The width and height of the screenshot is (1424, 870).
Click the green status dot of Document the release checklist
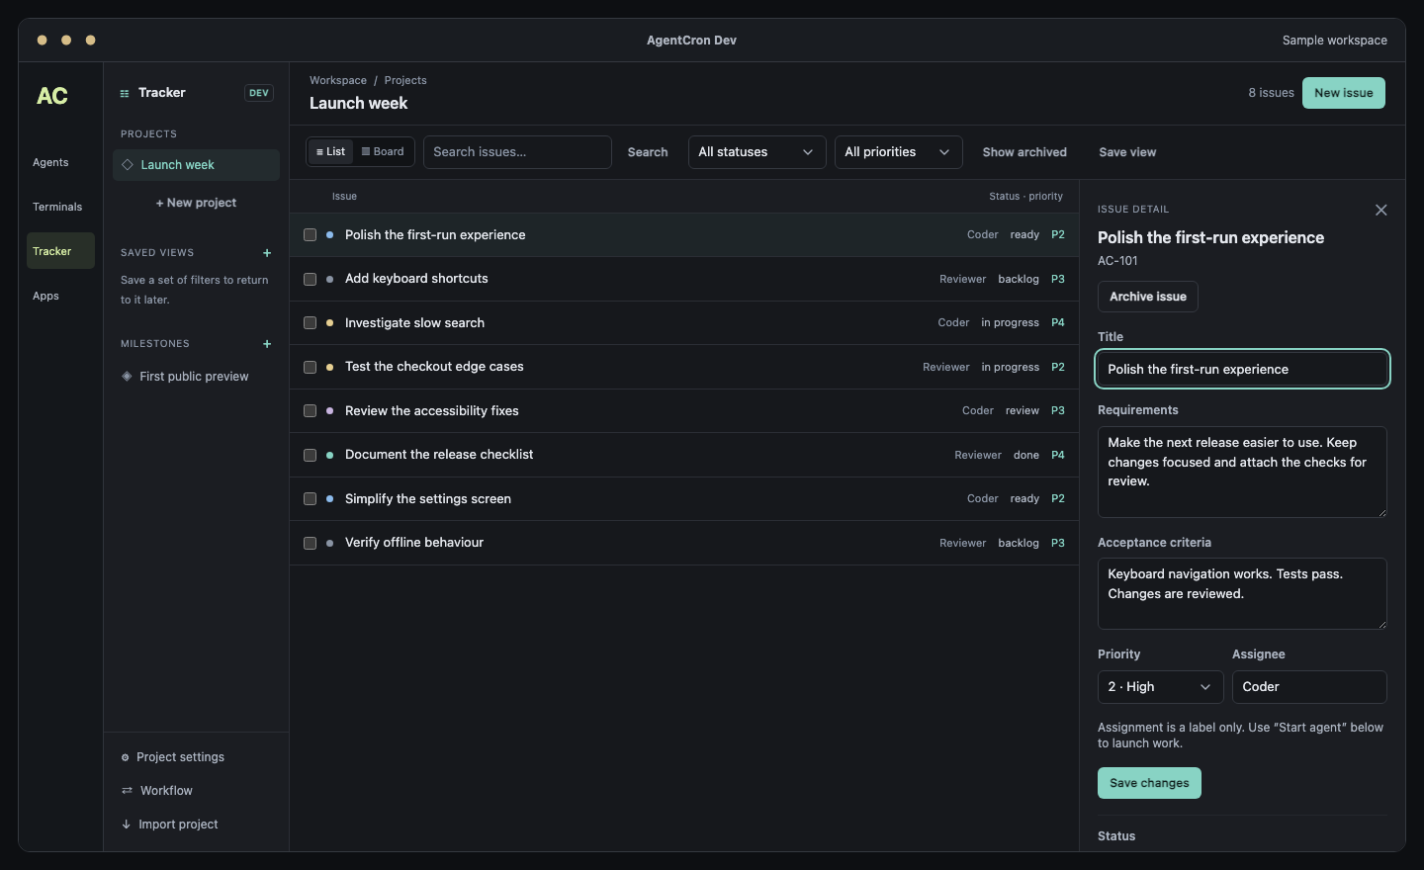(x=329, y=455)
